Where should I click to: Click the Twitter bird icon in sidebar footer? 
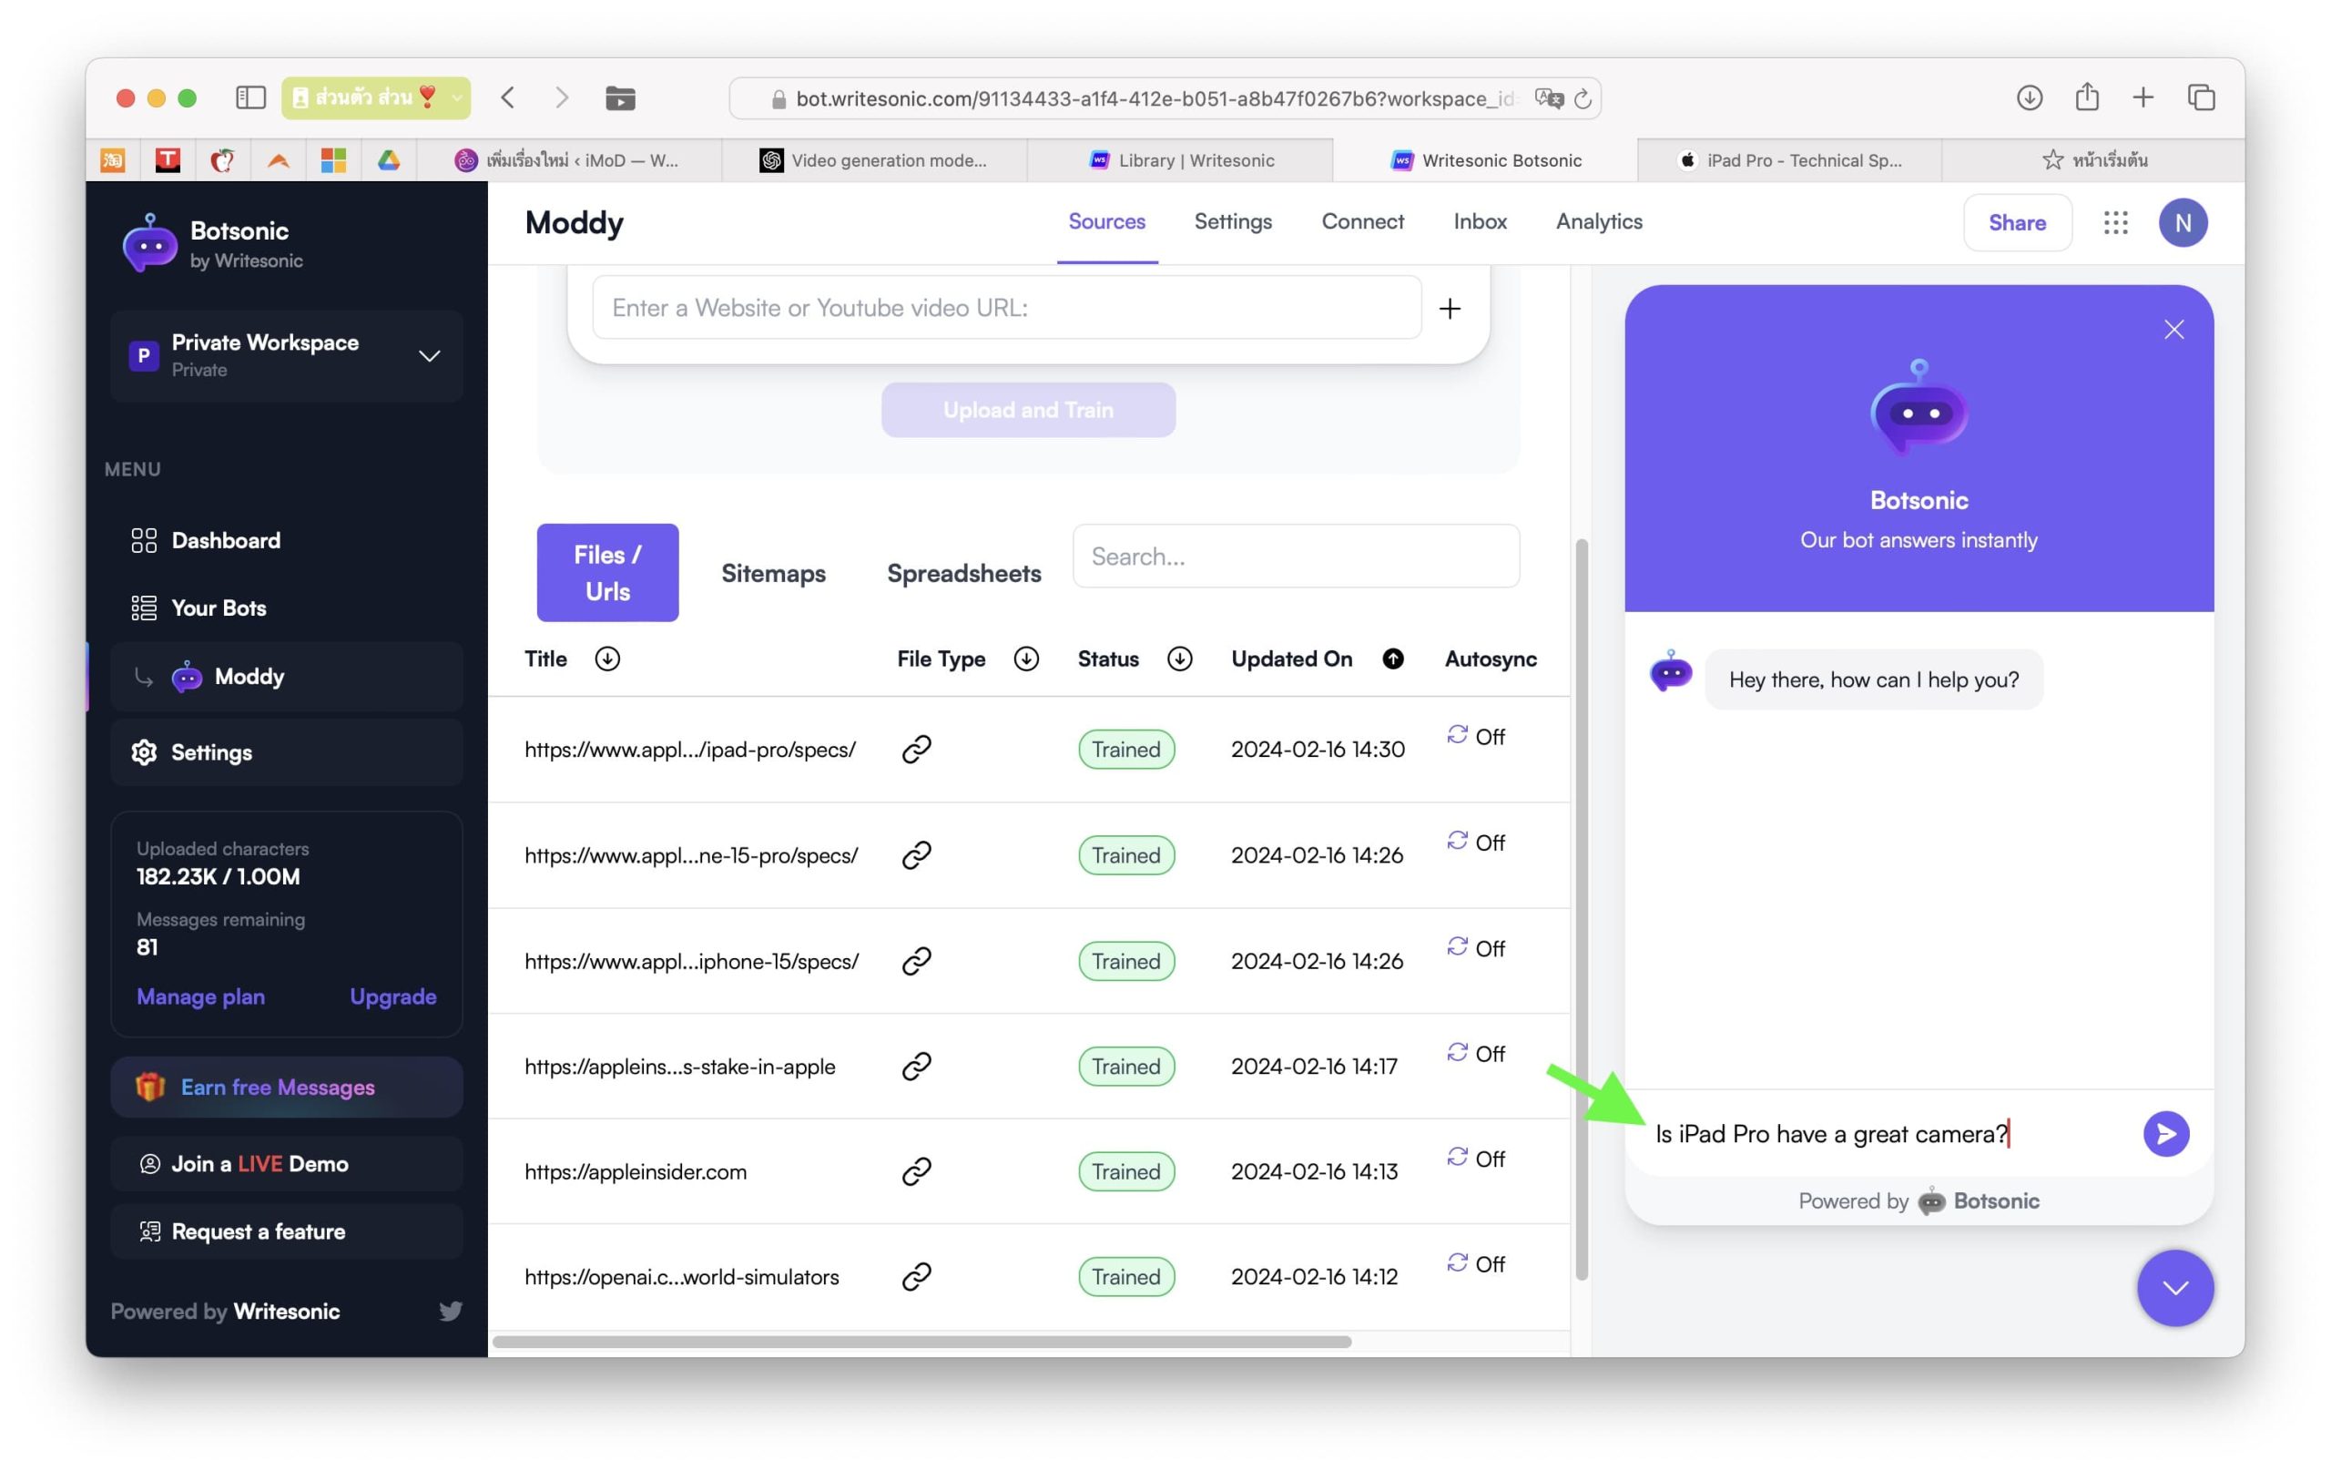pos(450,1311)
